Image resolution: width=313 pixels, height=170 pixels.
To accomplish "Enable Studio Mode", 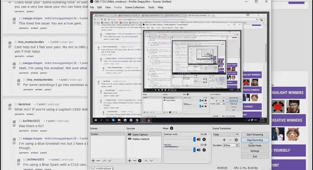I will click(255, 145).
